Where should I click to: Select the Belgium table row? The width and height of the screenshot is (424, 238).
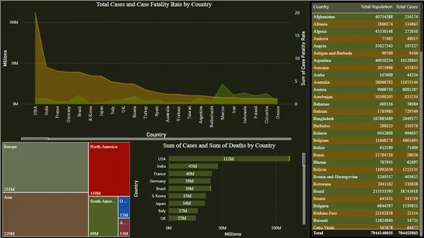tap(366, 141)
